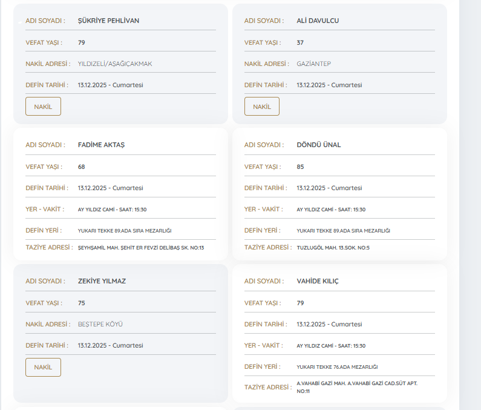Select death age 85 in Döndü Ünal card
The image size is (481, 410).
[300, 167]
